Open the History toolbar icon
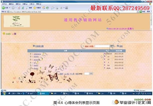 pyautogui.click(x=47, y=8)
